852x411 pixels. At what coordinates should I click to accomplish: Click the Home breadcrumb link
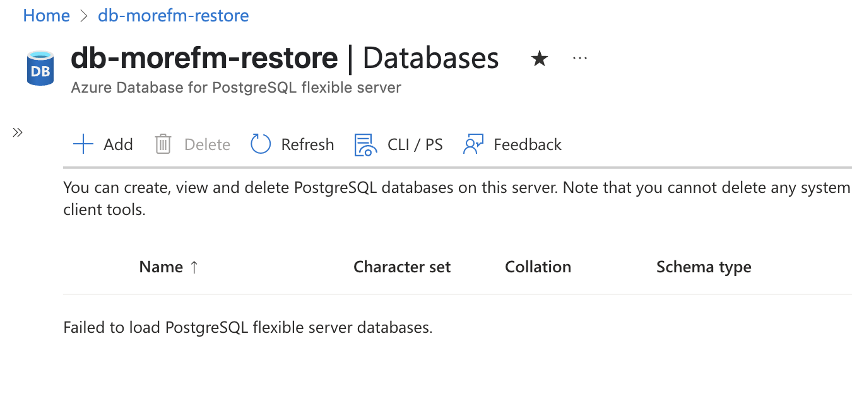[46, 16]
